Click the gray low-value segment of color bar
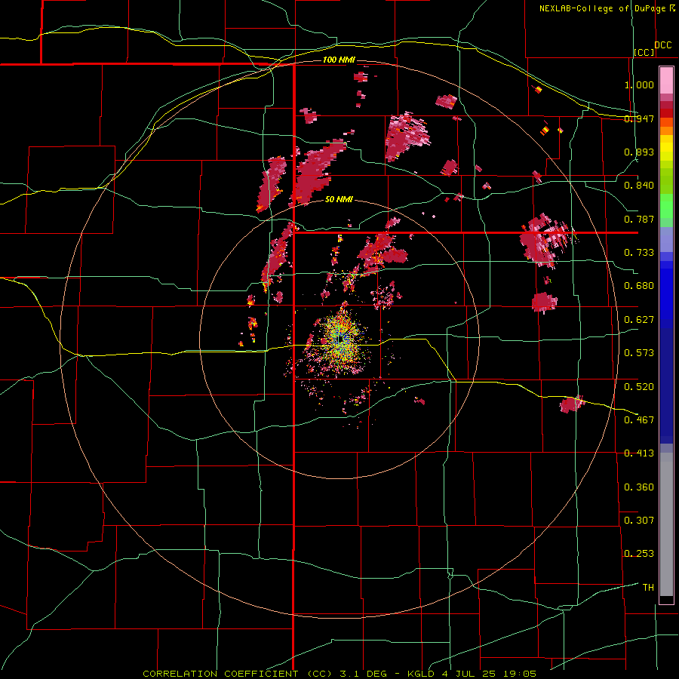 (x=666, y=524)
